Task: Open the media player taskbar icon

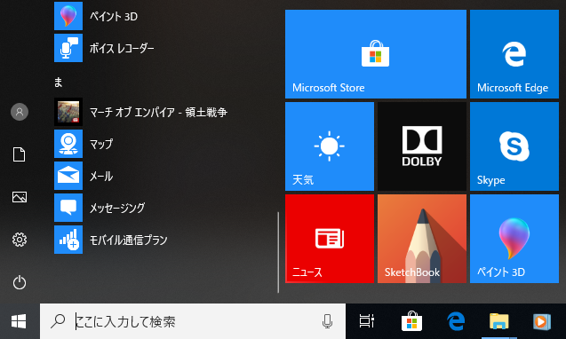Action: [x=542, y=321]
